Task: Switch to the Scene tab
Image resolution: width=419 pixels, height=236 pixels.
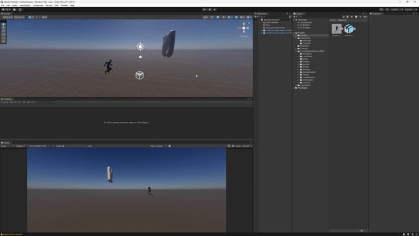Action: [x=6, y=14]
